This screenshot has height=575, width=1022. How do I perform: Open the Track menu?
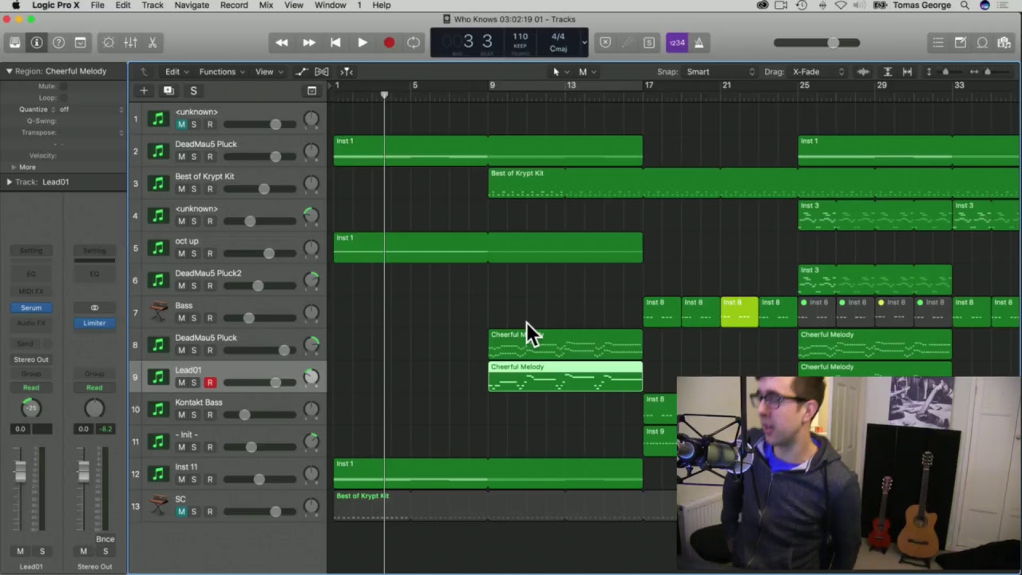153,5
